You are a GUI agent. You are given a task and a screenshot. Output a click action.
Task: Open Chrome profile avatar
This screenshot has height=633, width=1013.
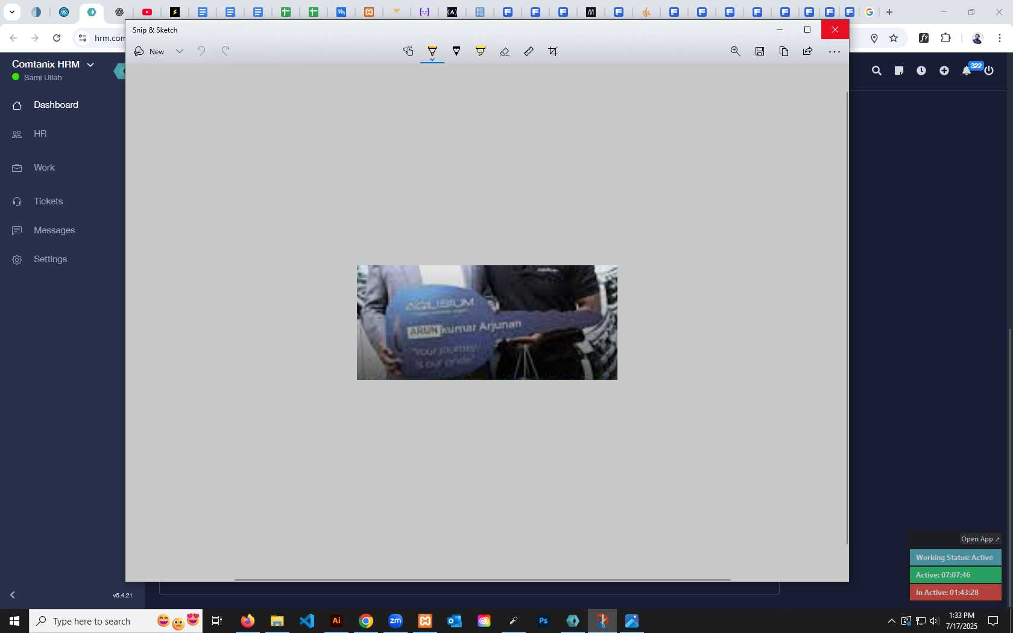click(977, 38)
